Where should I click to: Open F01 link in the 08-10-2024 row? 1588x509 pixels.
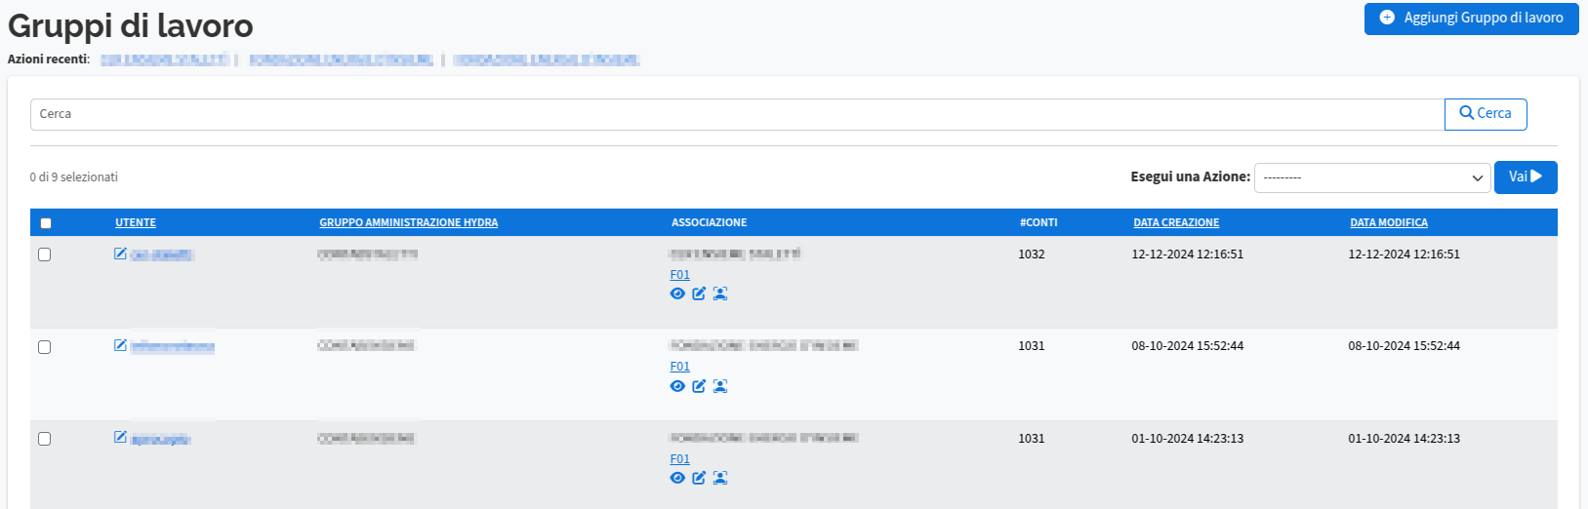679,367
